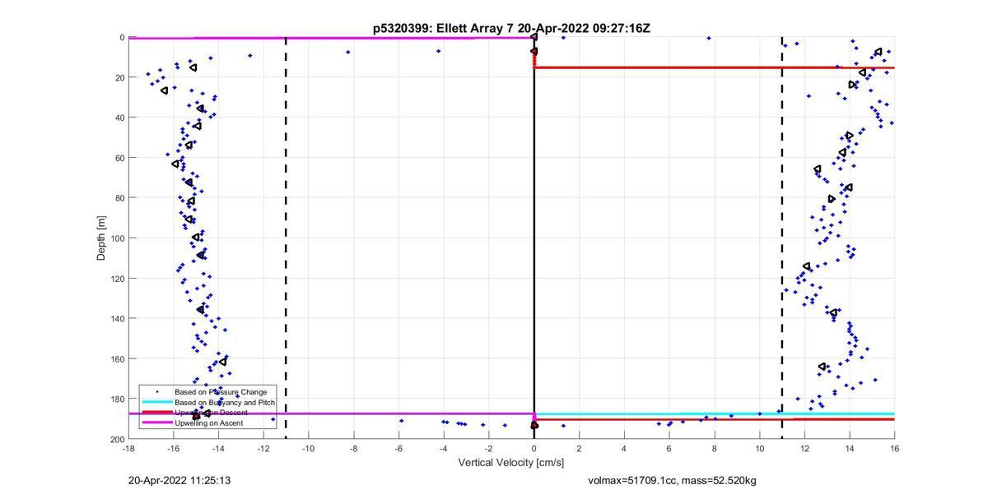Click the '160' tick label on the depth axis
This screenshot has height=494, width=988.
(x=117, y=359)
